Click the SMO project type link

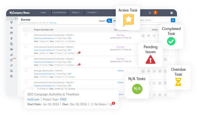63,99
